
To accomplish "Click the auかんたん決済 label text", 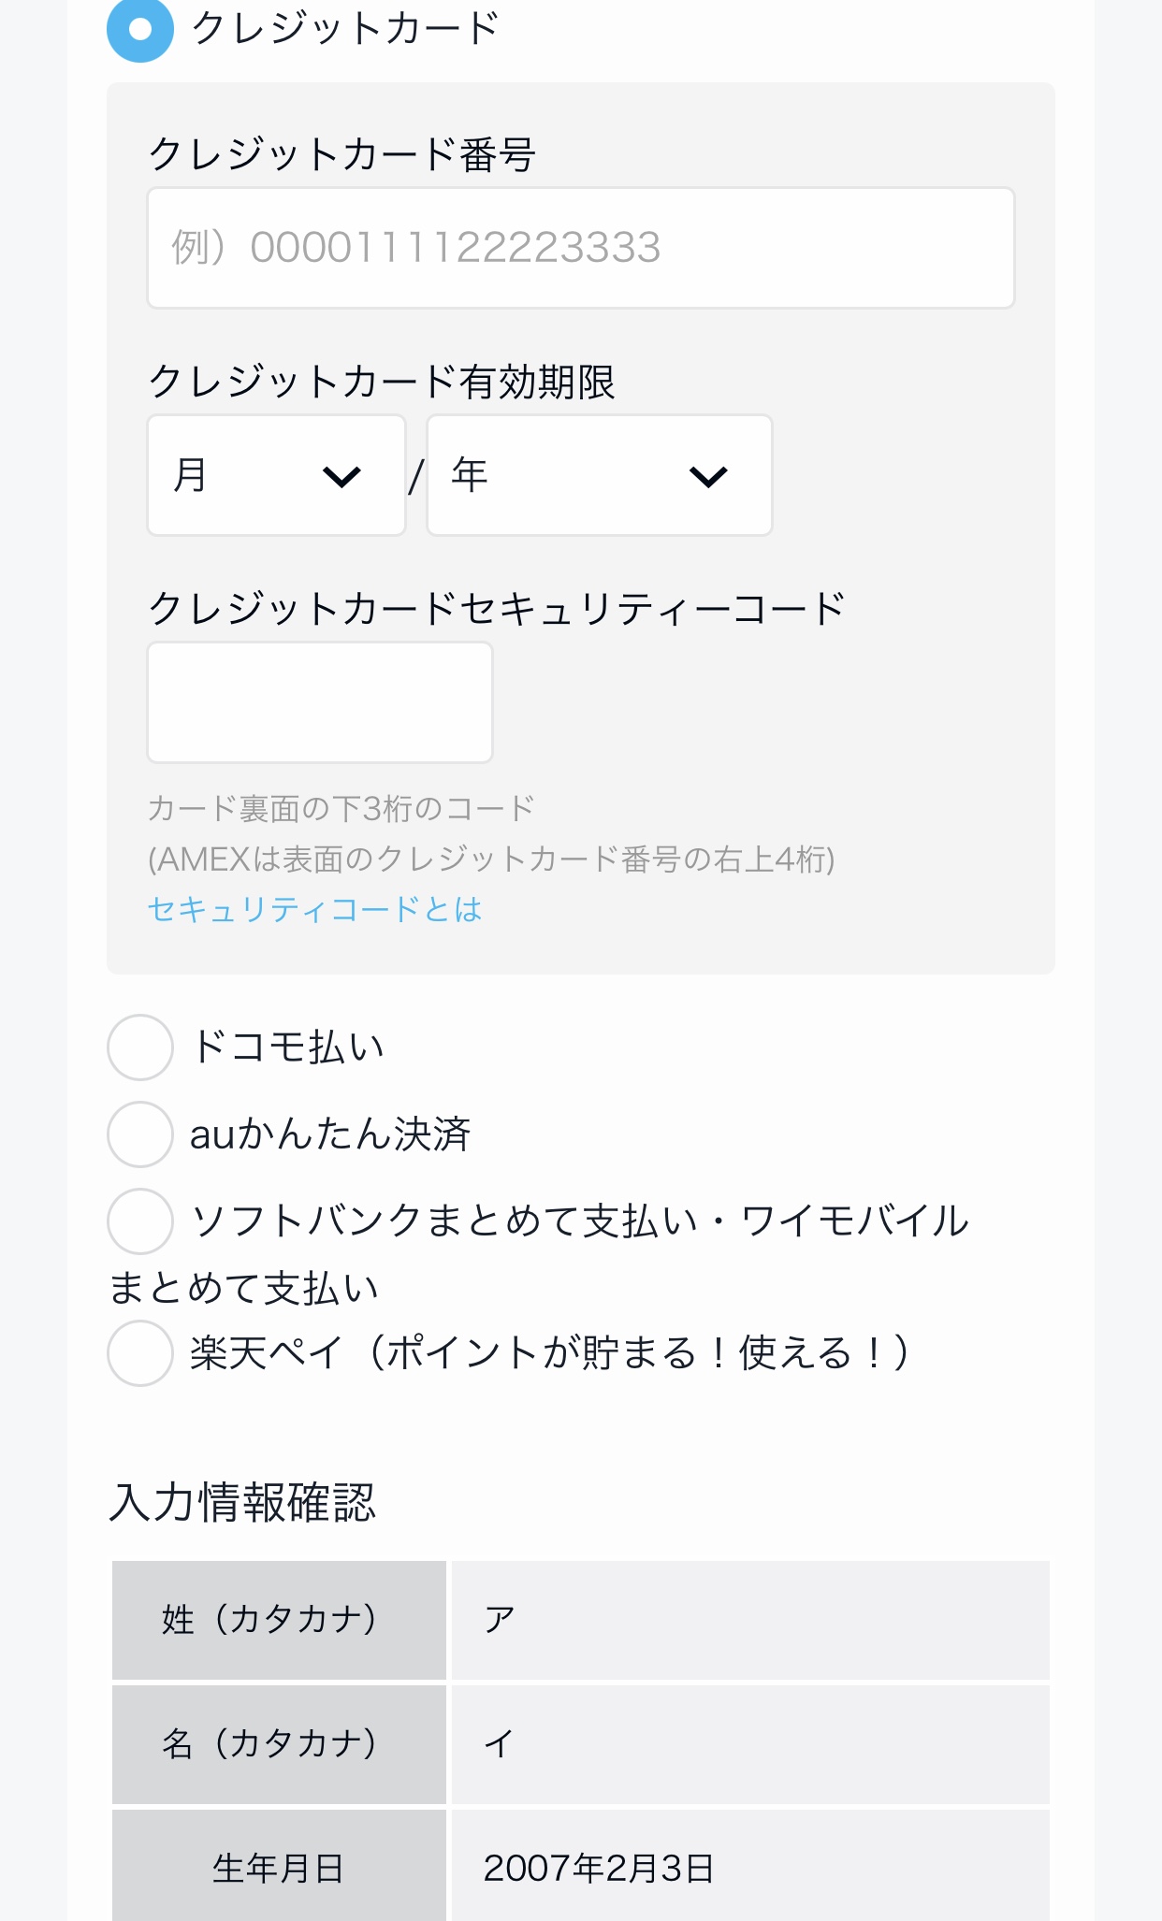I will (330, 1134).
